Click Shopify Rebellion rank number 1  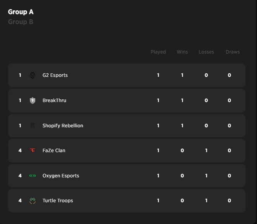tap(20, 125)
